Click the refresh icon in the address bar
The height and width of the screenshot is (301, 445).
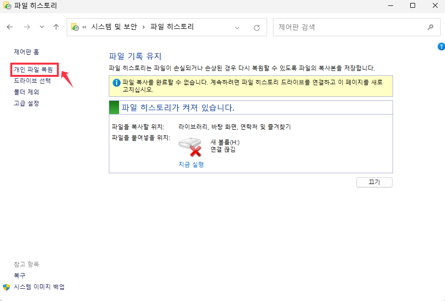256,27
